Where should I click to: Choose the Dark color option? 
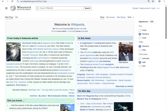140,66
